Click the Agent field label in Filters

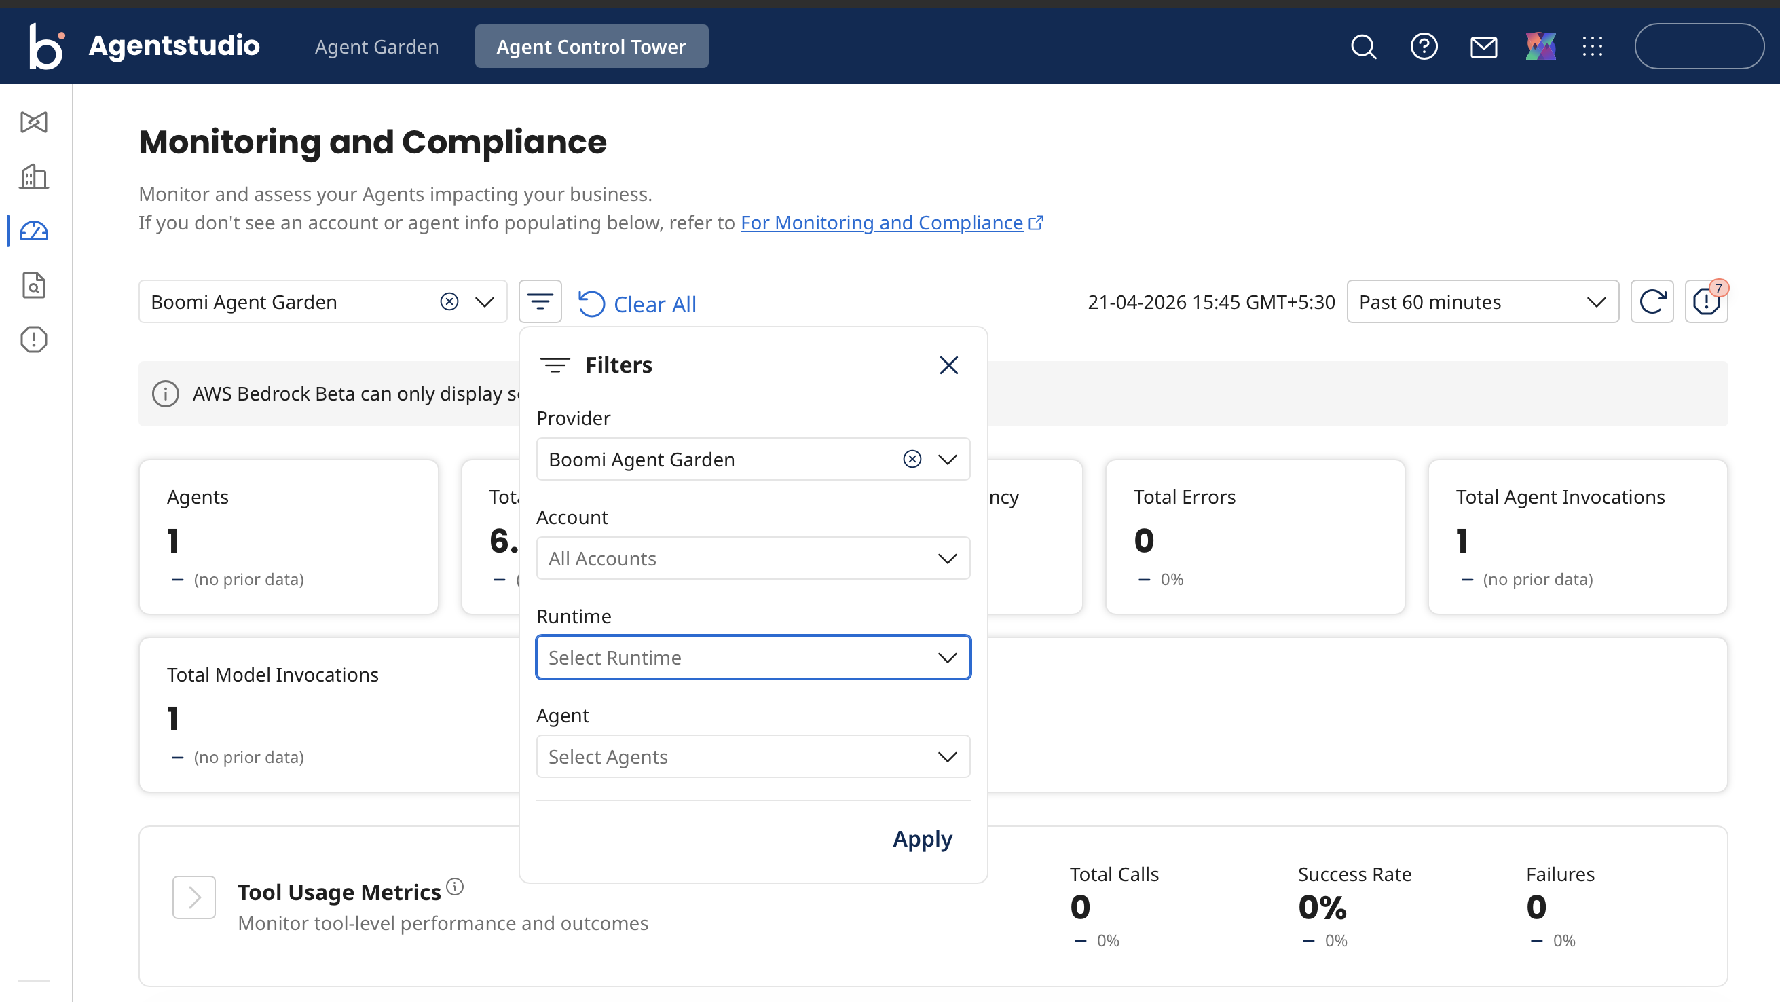[563, 716]
